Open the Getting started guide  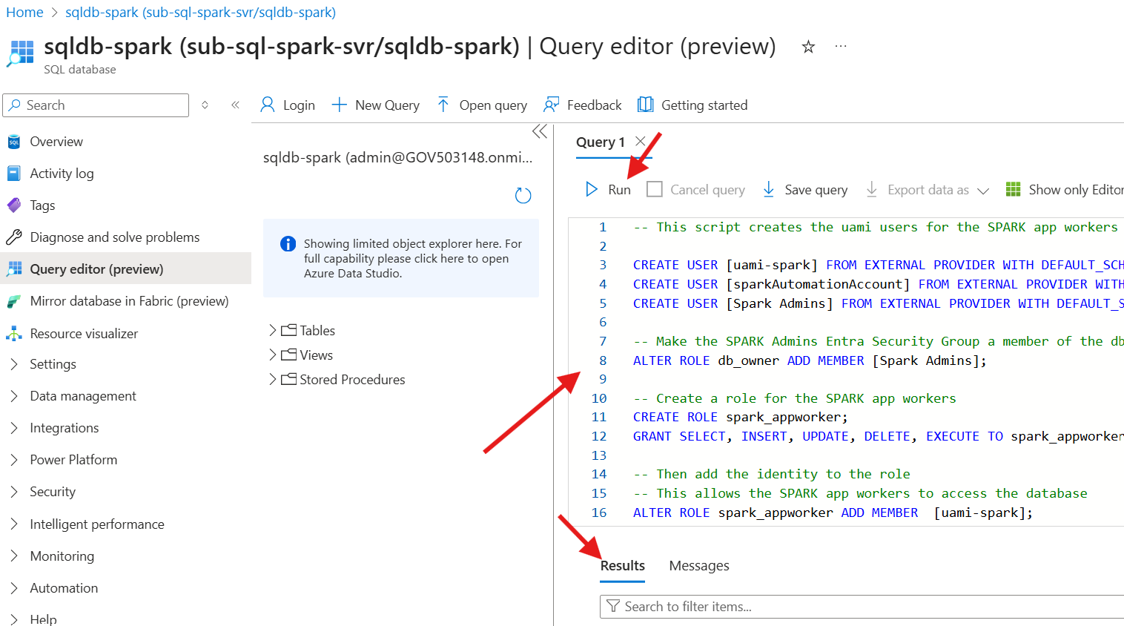click(692, 105)
